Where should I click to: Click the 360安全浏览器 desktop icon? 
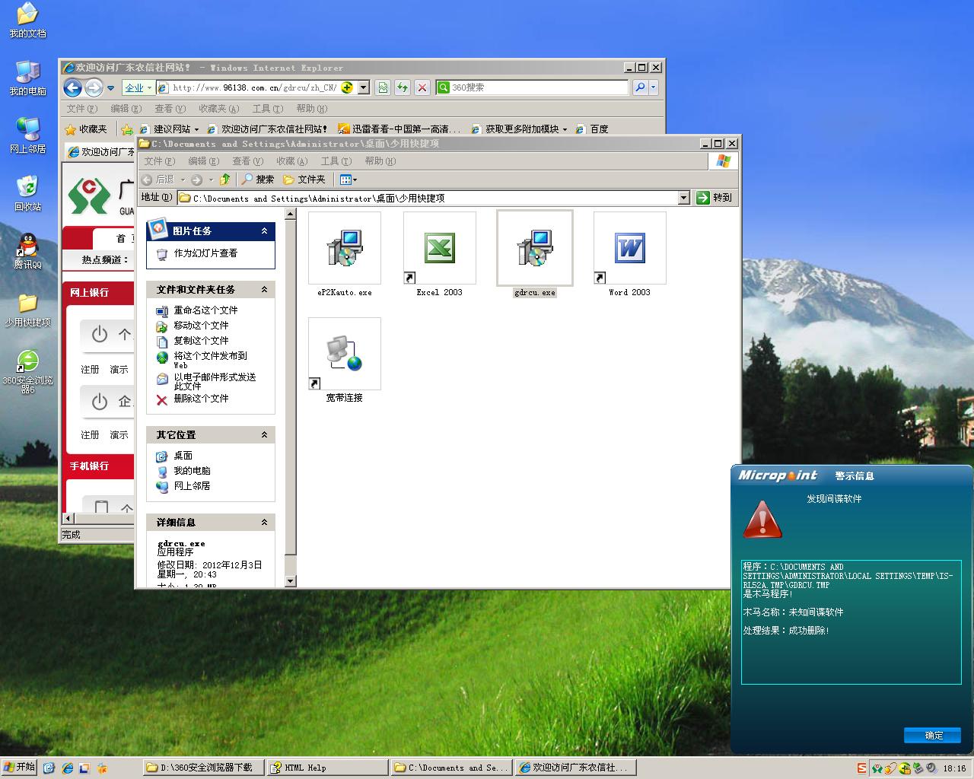coord(27,362)
